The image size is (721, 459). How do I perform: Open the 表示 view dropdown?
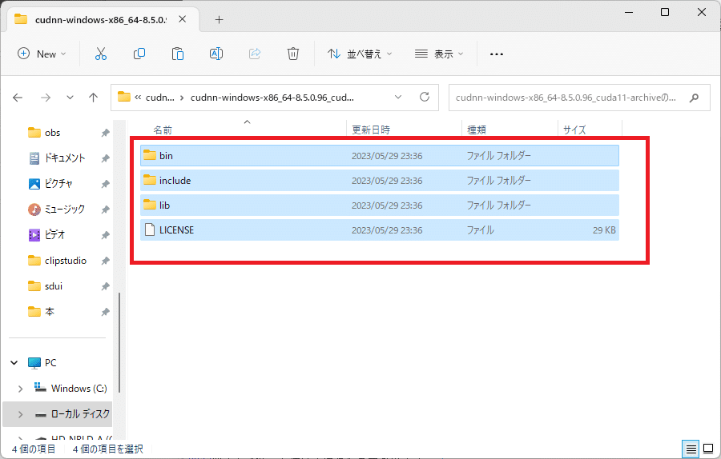coord(439,54)
